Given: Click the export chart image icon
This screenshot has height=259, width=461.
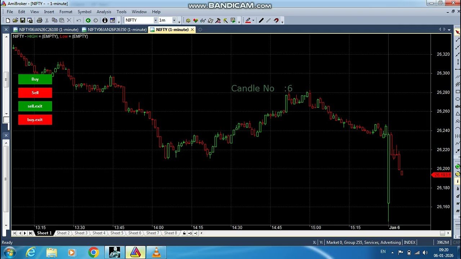Looking at the screenshot, I should tap(233, 20).
